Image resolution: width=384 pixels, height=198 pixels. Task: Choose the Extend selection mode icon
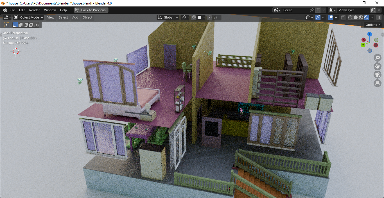point(21,25)
